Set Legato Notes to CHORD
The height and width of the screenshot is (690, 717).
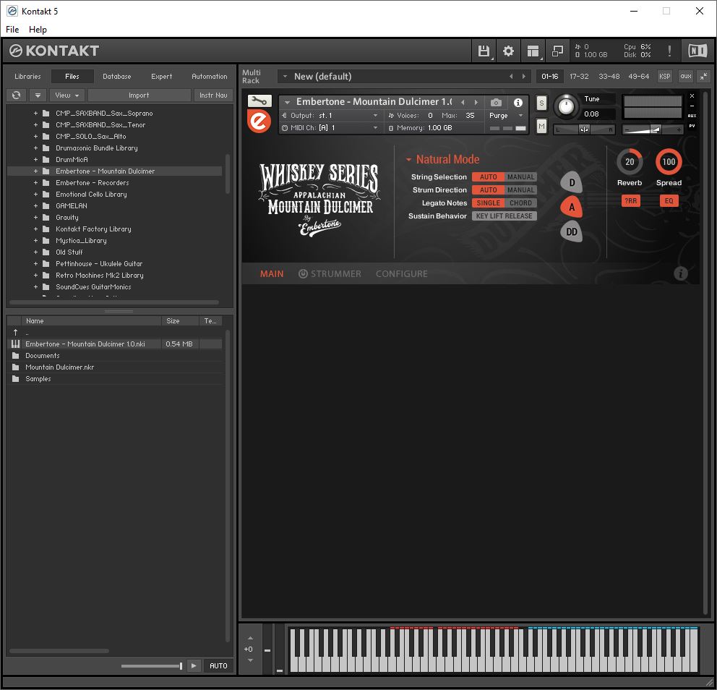(520, 203)
